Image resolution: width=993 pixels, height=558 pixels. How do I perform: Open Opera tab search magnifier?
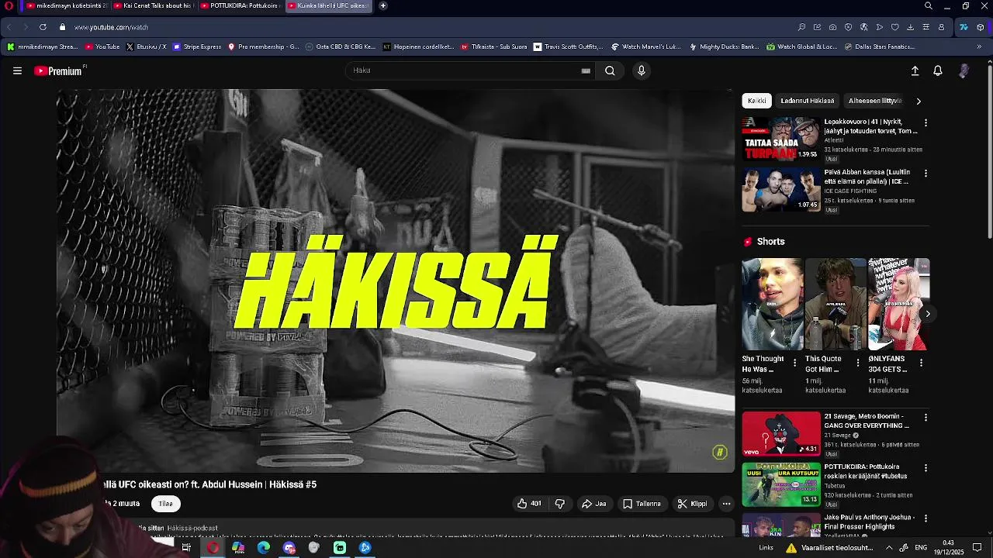point(928,5)
